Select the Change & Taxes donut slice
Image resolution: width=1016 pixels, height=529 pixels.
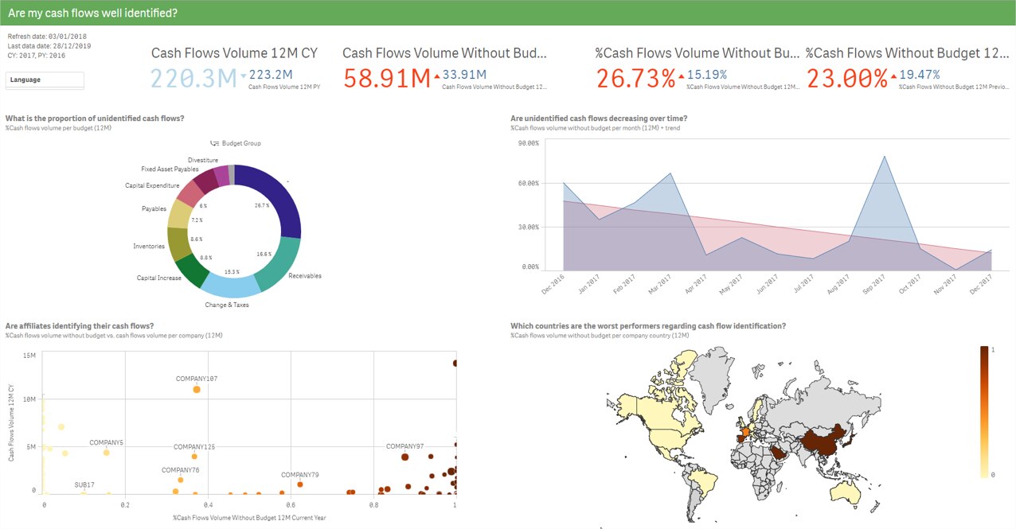(230, 284)
